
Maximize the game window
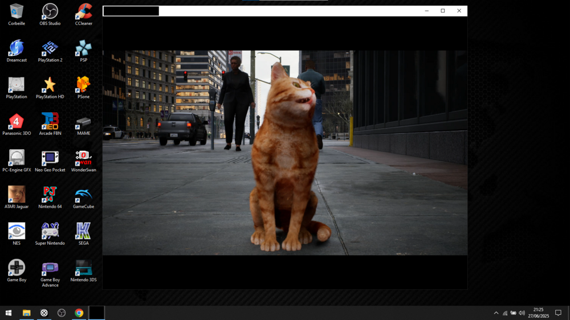coord(443,11)
